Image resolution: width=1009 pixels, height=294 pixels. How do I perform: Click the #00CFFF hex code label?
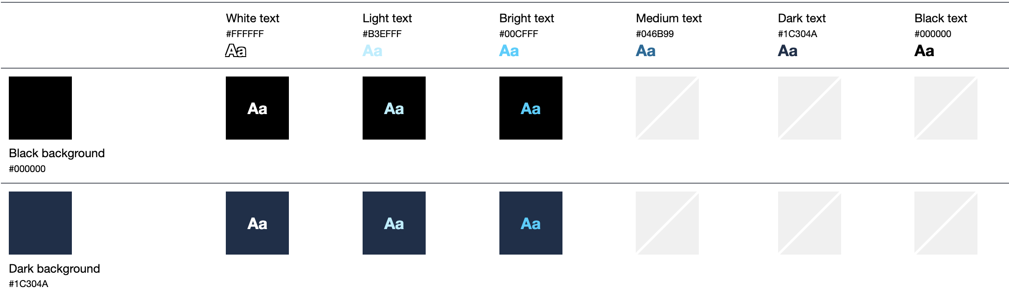[x=518, y=34]
